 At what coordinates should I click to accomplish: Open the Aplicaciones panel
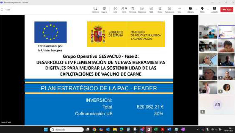coord(169,9)
